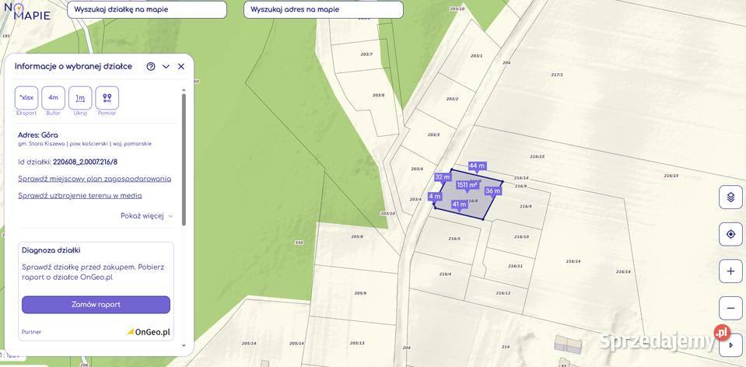Focus the Wyszukaj adres na mapie field
This screenshot has height=367, width=746.
pyautogui.click(x=324, y=9)
